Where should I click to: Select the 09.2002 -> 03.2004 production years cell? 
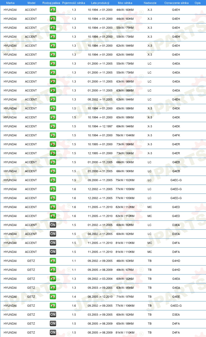pyautogui.click(x=100, y=279)
